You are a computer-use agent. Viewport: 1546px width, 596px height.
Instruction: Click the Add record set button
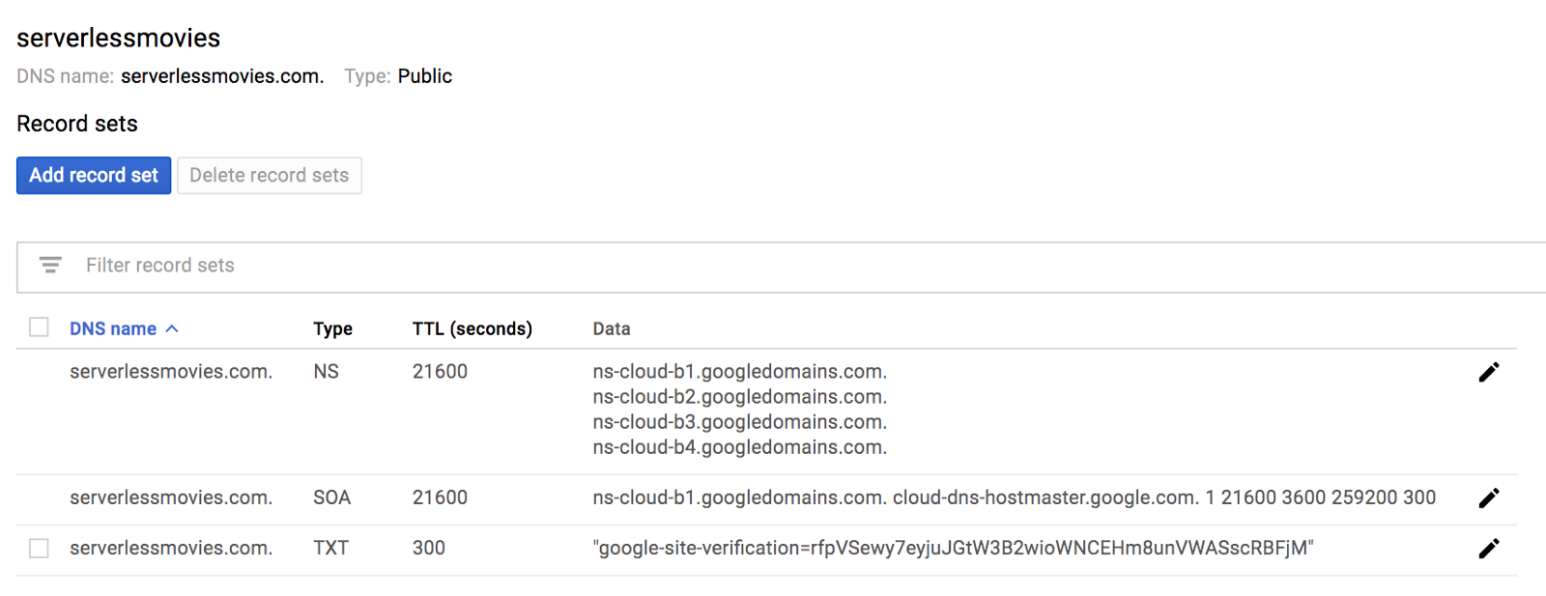94,175
